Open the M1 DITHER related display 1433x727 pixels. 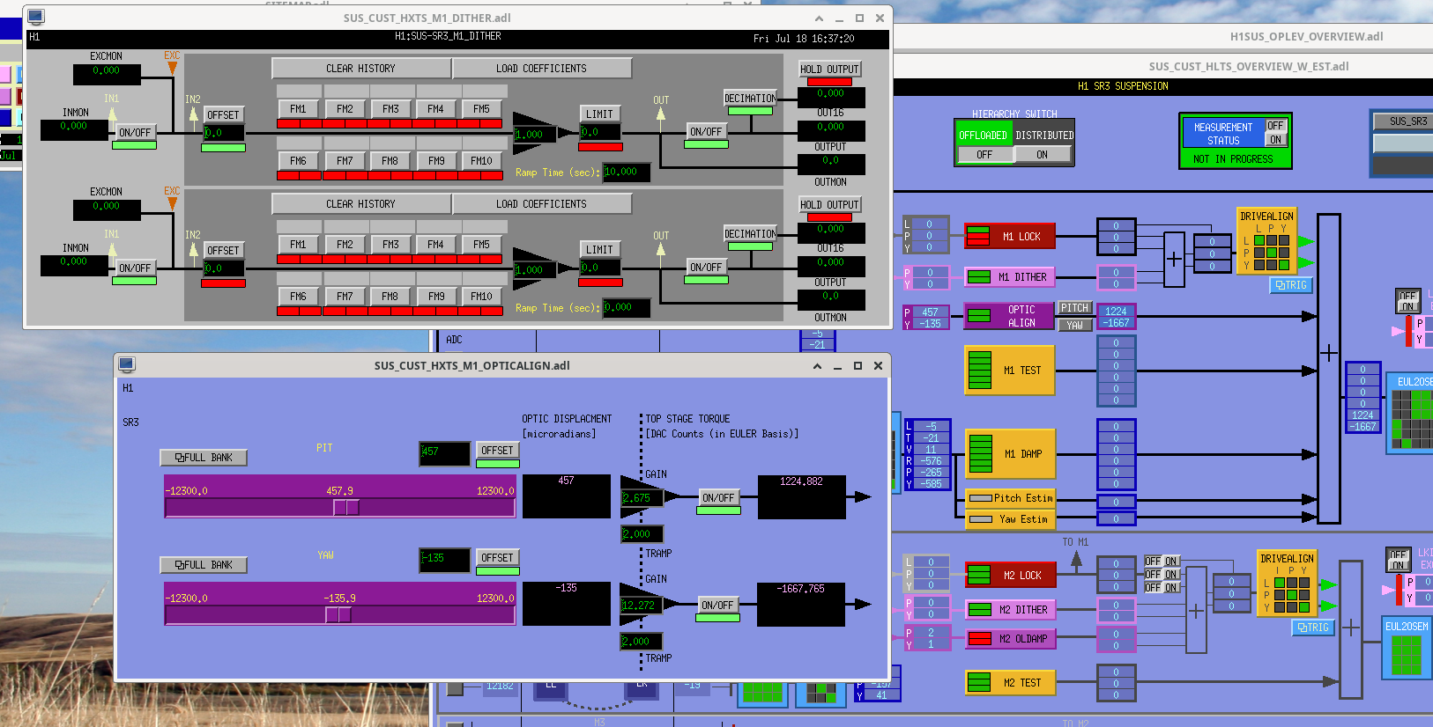1009,277
